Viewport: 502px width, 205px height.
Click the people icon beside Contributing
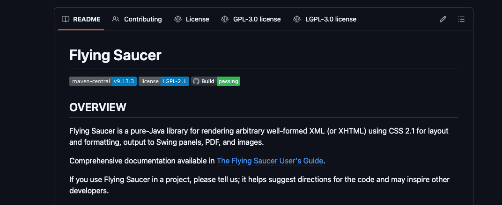point(116,19)
